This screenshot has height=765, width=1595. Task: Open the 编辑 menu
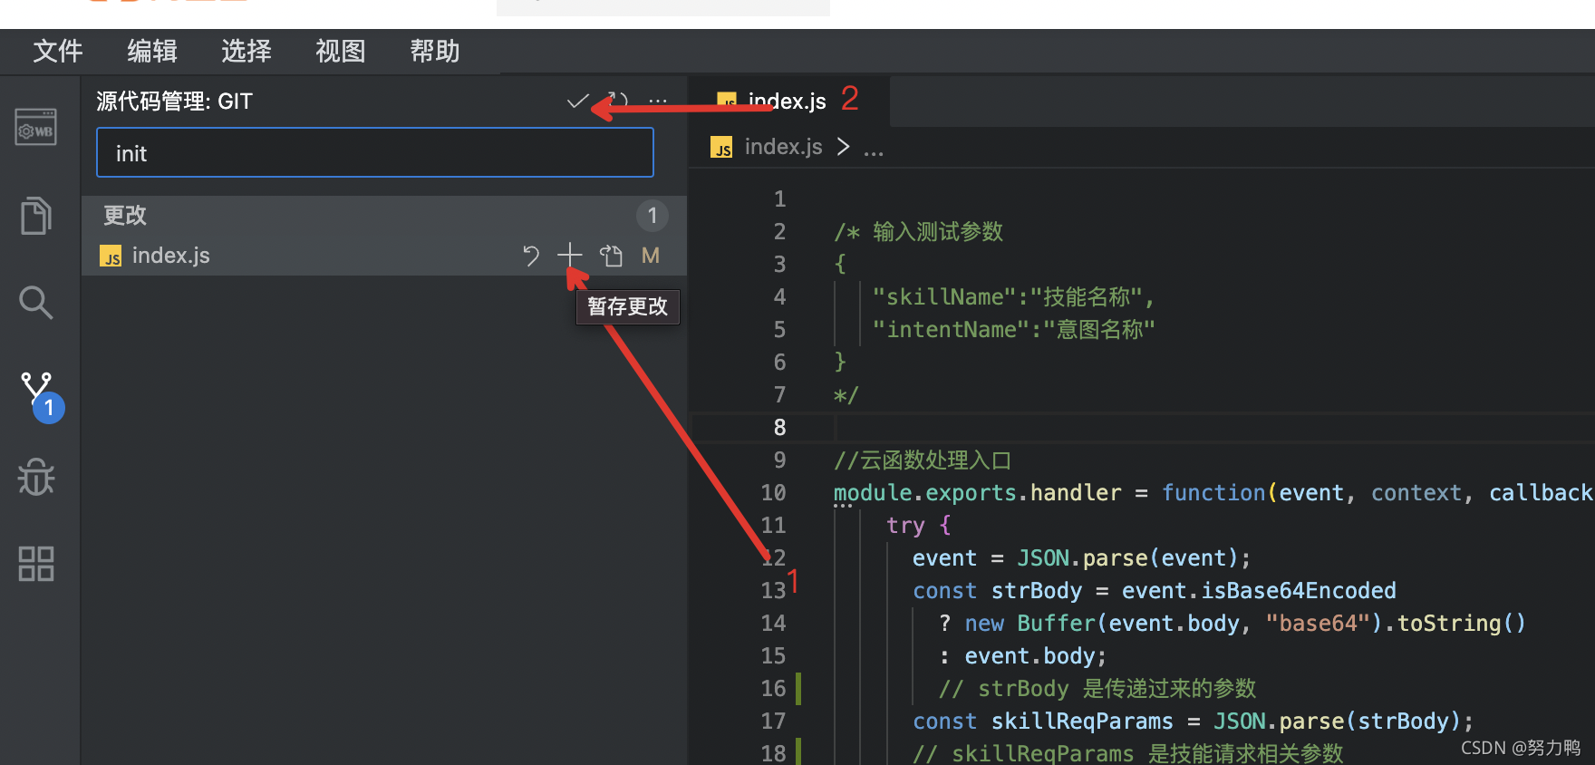point(152,51)
